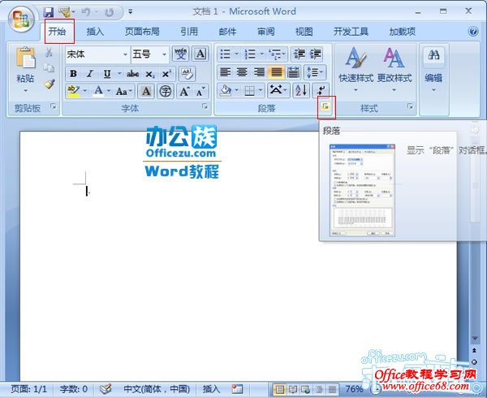Viewport: 487px width, 398px height.
Task: Expand bullet list style dropdown
Action: click(x=237, y=54)
